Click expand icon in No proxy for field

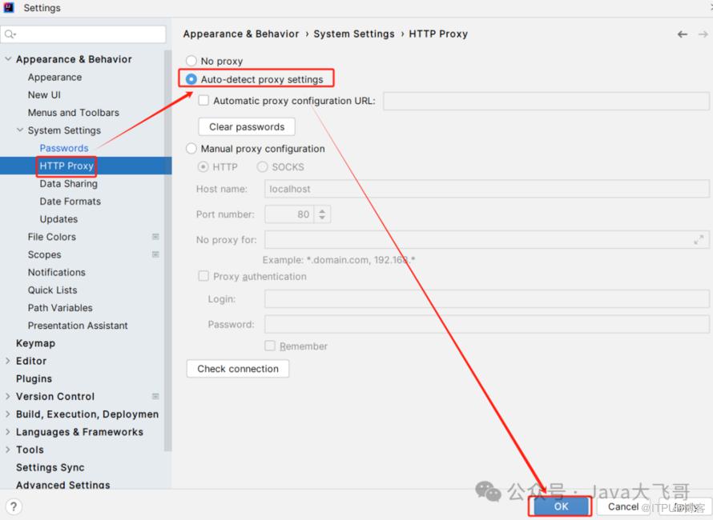(699, 239)
